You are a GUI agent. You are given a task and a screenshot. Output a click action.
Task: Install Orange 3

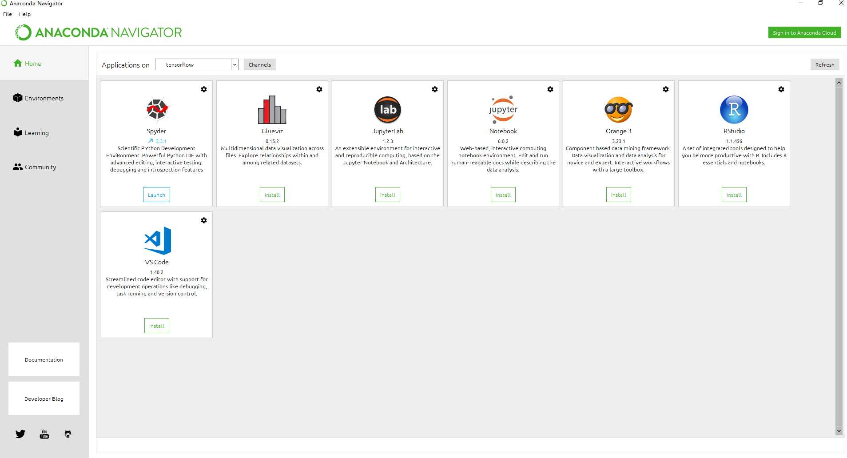click(619, 195)
